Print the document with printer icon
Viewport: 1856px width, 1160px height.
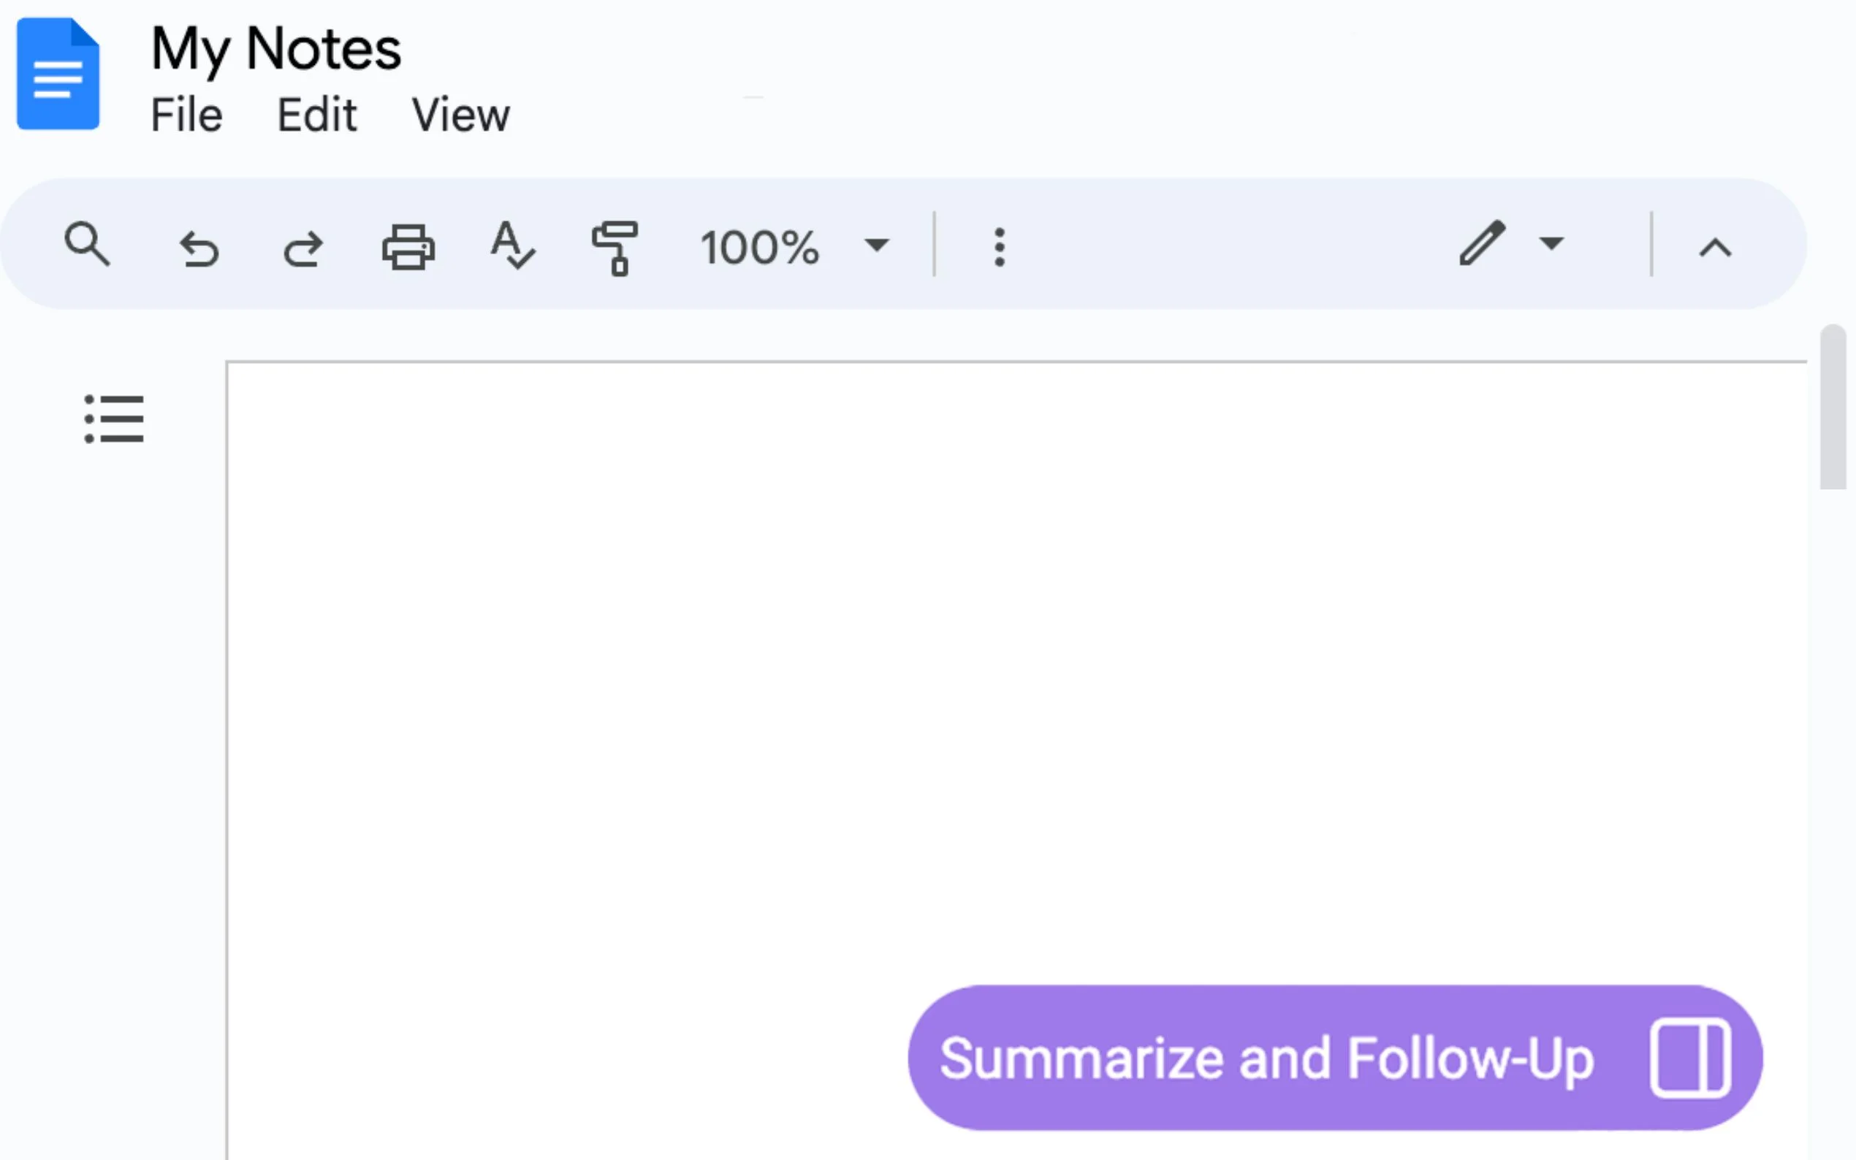point(408,246)
